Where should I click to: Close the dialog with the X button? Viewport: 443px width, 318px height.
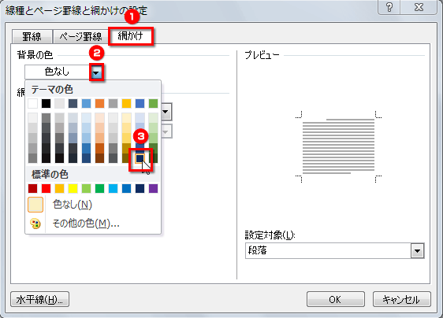(419, 7)
